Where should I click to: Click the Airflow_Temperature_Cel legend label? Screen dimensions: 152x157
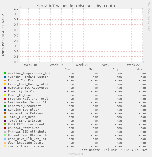click(x=29, y=73)
